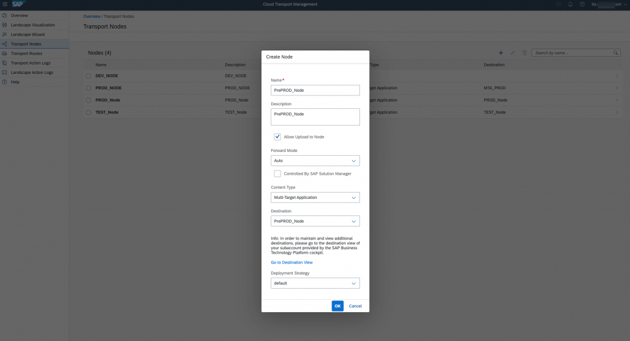Open Landscape Action Logs in the sidebar
Image resolution: width=630 pixels, height=341 pixels.
(32, 73)
